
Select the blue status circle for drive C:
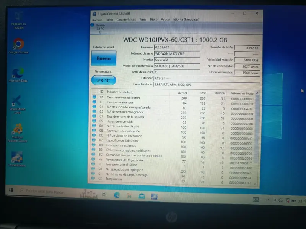pyautogui.click(x=92, y=25)
